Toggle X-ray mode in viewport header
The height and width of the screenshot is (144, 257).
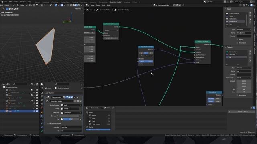pos(68,5)
